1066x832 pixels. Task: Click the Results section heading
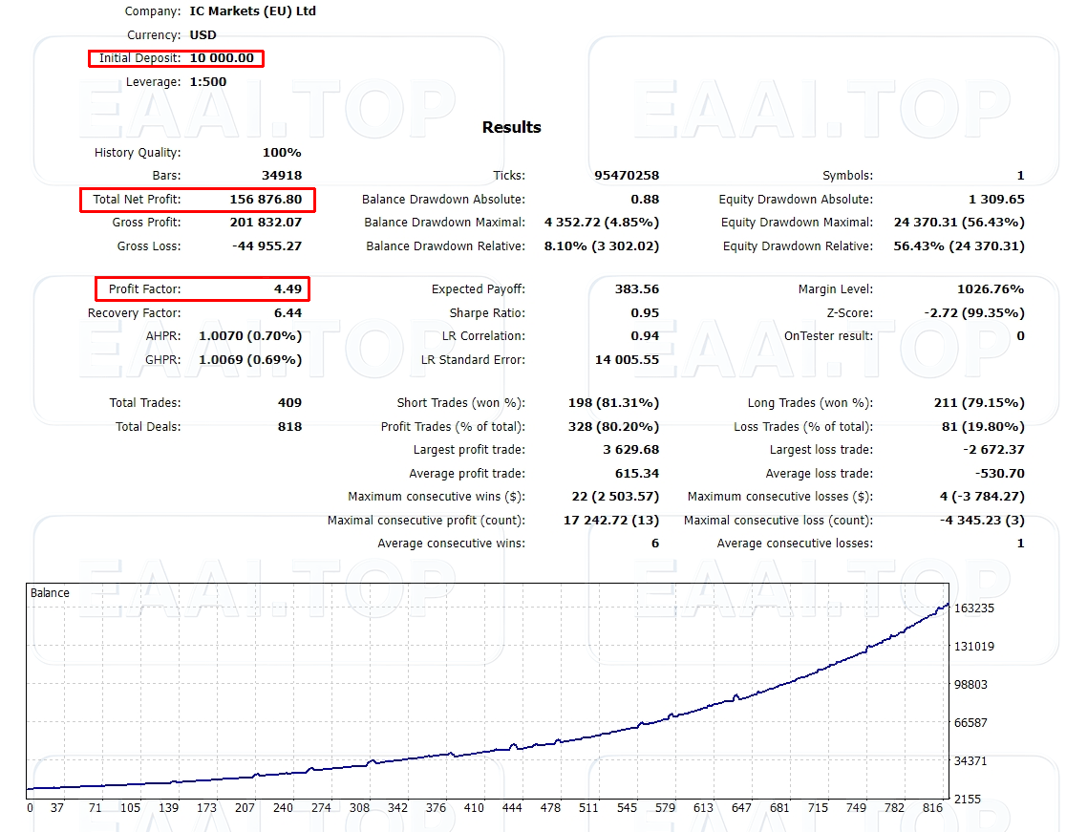coord(511,128)
